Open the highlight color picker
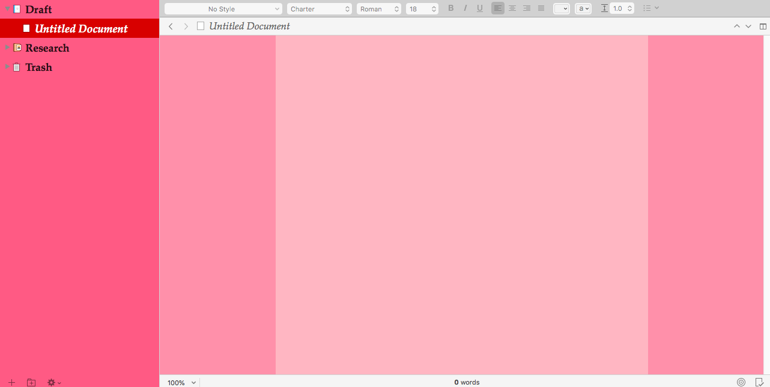 pyautogui.click(x=583, y=8)
